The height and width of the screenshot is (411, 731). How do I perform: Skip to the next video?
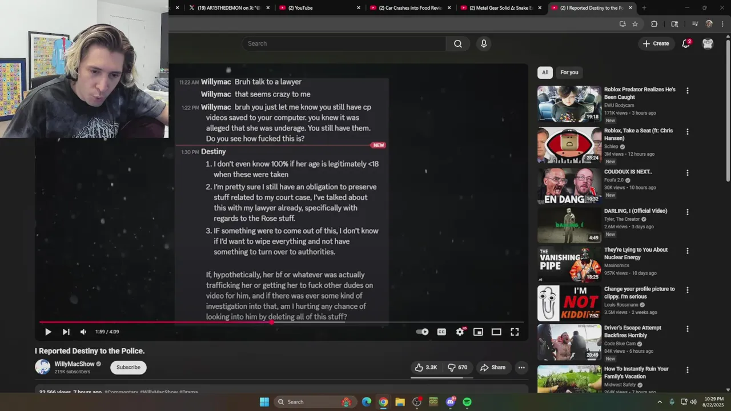66,332
